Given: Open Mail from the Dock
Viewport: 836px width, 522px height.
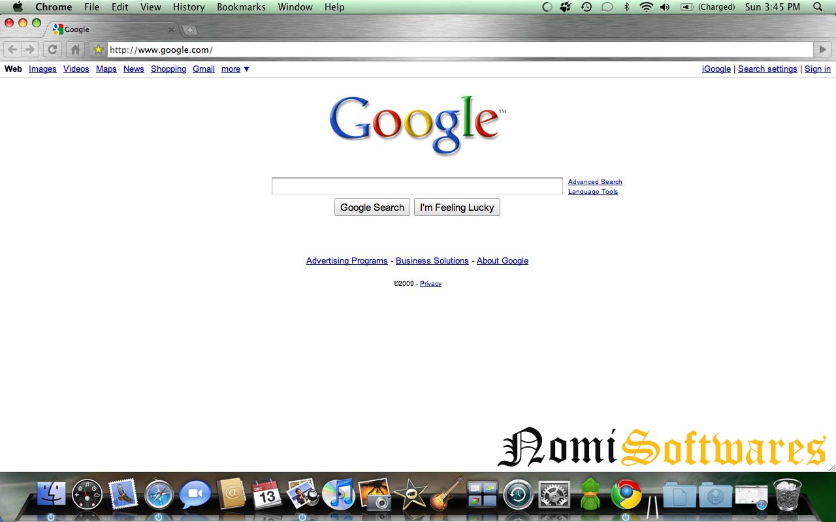Looking at the screenshot, I should click(x=123, y=494).
